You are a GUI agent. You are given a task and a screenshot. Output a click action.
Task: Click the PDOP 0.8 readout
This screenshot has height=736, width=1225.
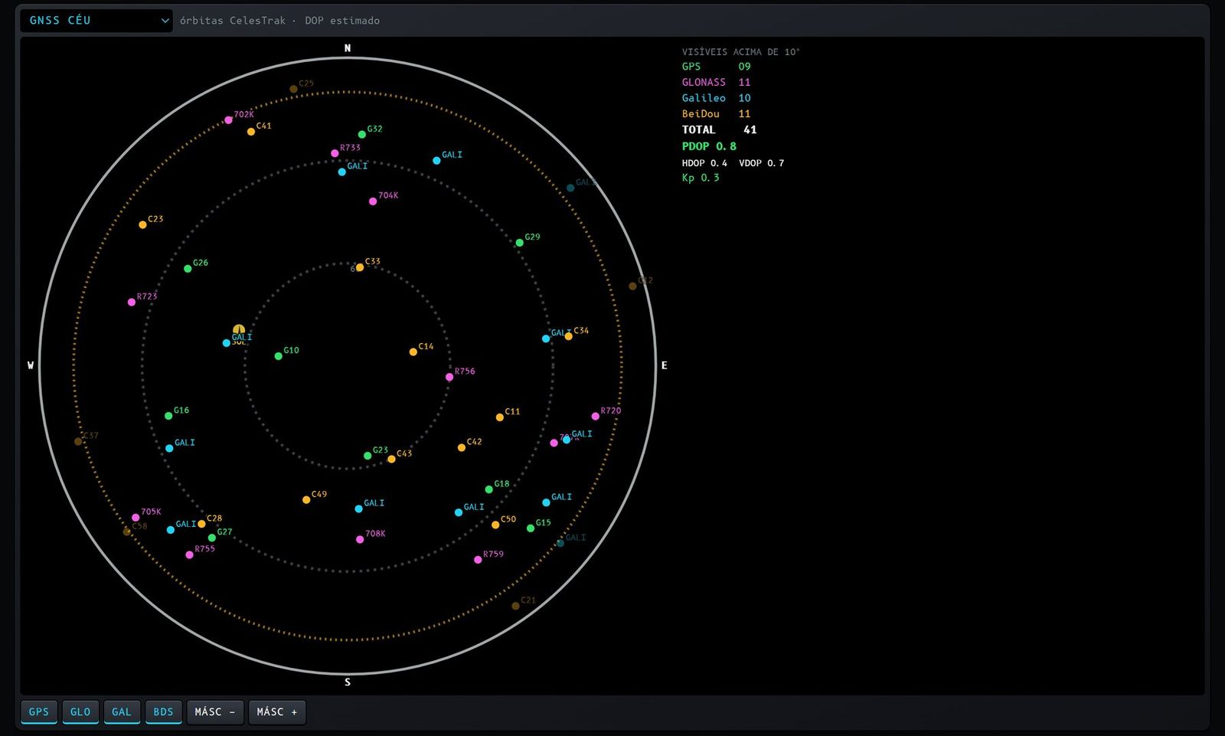point(709,146)
